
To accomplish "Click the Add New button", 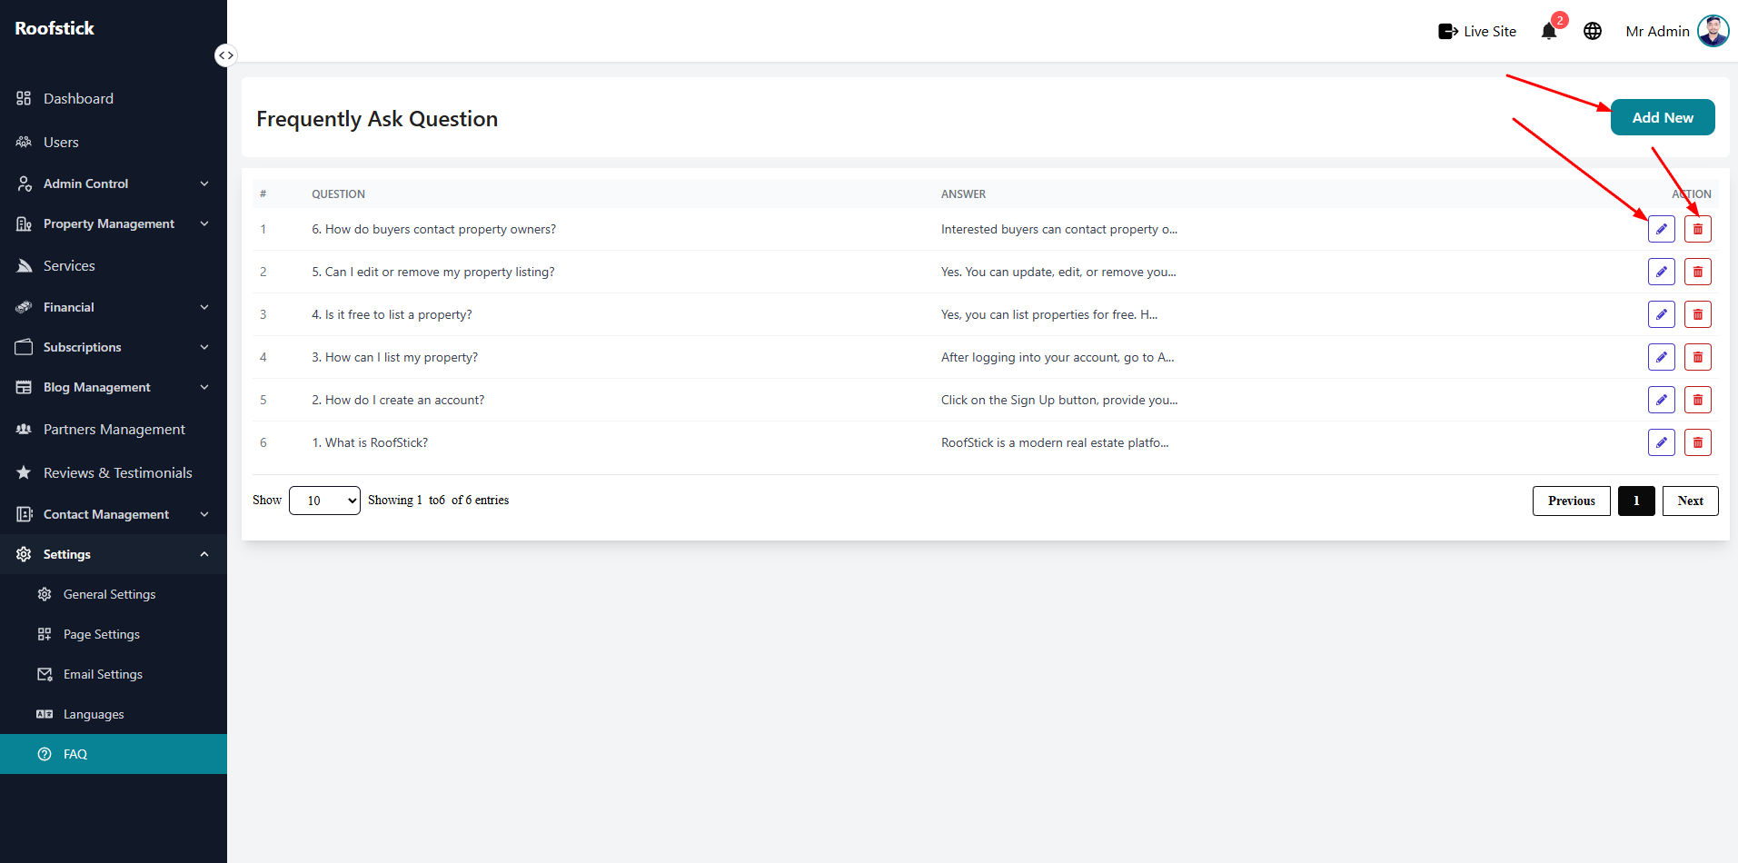I will click(x=1662, y=117).
